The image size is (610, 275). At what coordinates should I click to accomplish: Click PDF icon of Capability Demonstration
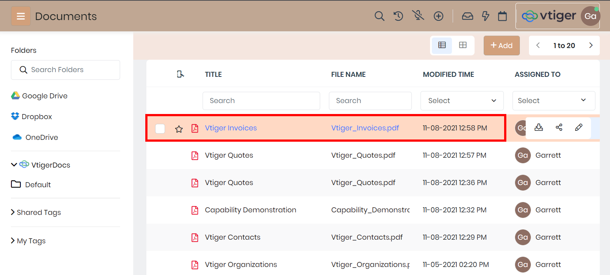click(x=195, y=210)
